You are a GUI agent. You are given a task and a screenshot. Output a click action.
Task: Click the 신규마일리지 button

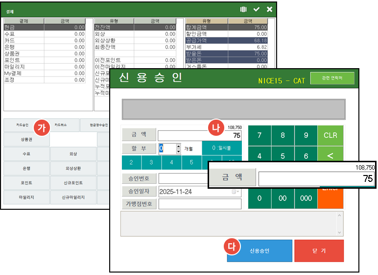tap(73, 197)
